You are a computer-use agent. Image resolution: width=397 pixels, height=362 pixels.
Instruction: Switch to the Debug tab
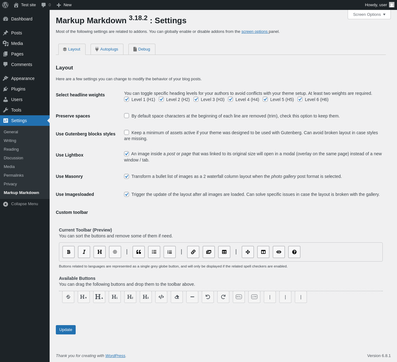coord(142,49)
